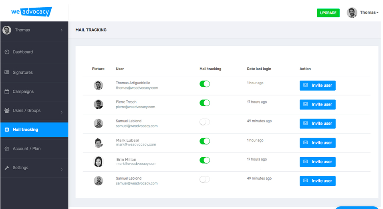Screen dimensions: 383x209
Task: Click the name Erin Millan
Action: pyautogui.click(x=126, y=159)
